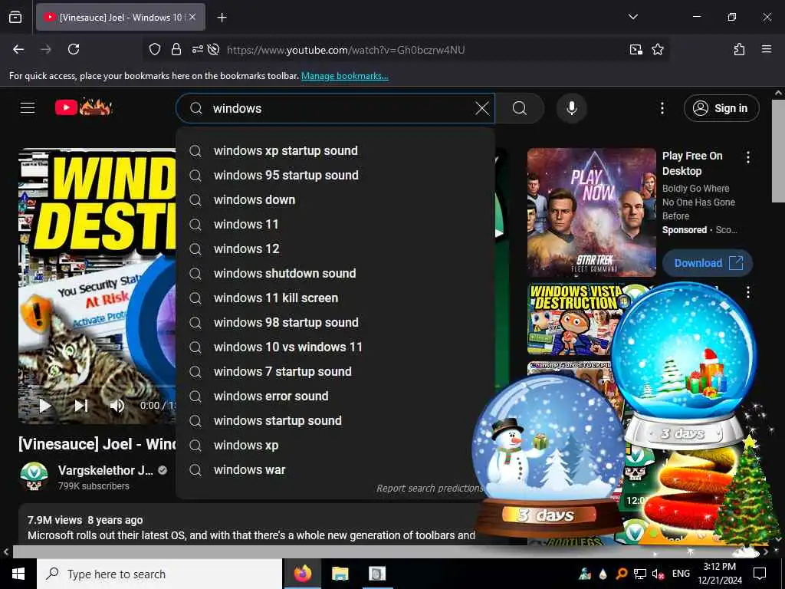
Task: Go back using browser back arrow
Action: (x=18, y=49)
